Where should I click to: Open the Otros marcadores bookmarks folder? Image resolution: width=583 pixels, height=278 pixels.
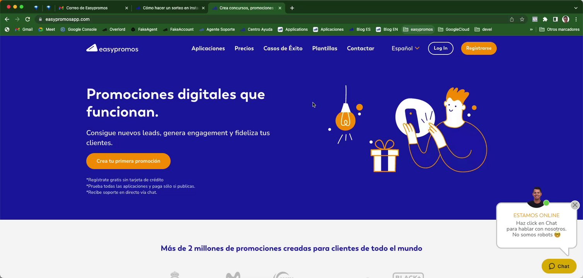point(559,29)
